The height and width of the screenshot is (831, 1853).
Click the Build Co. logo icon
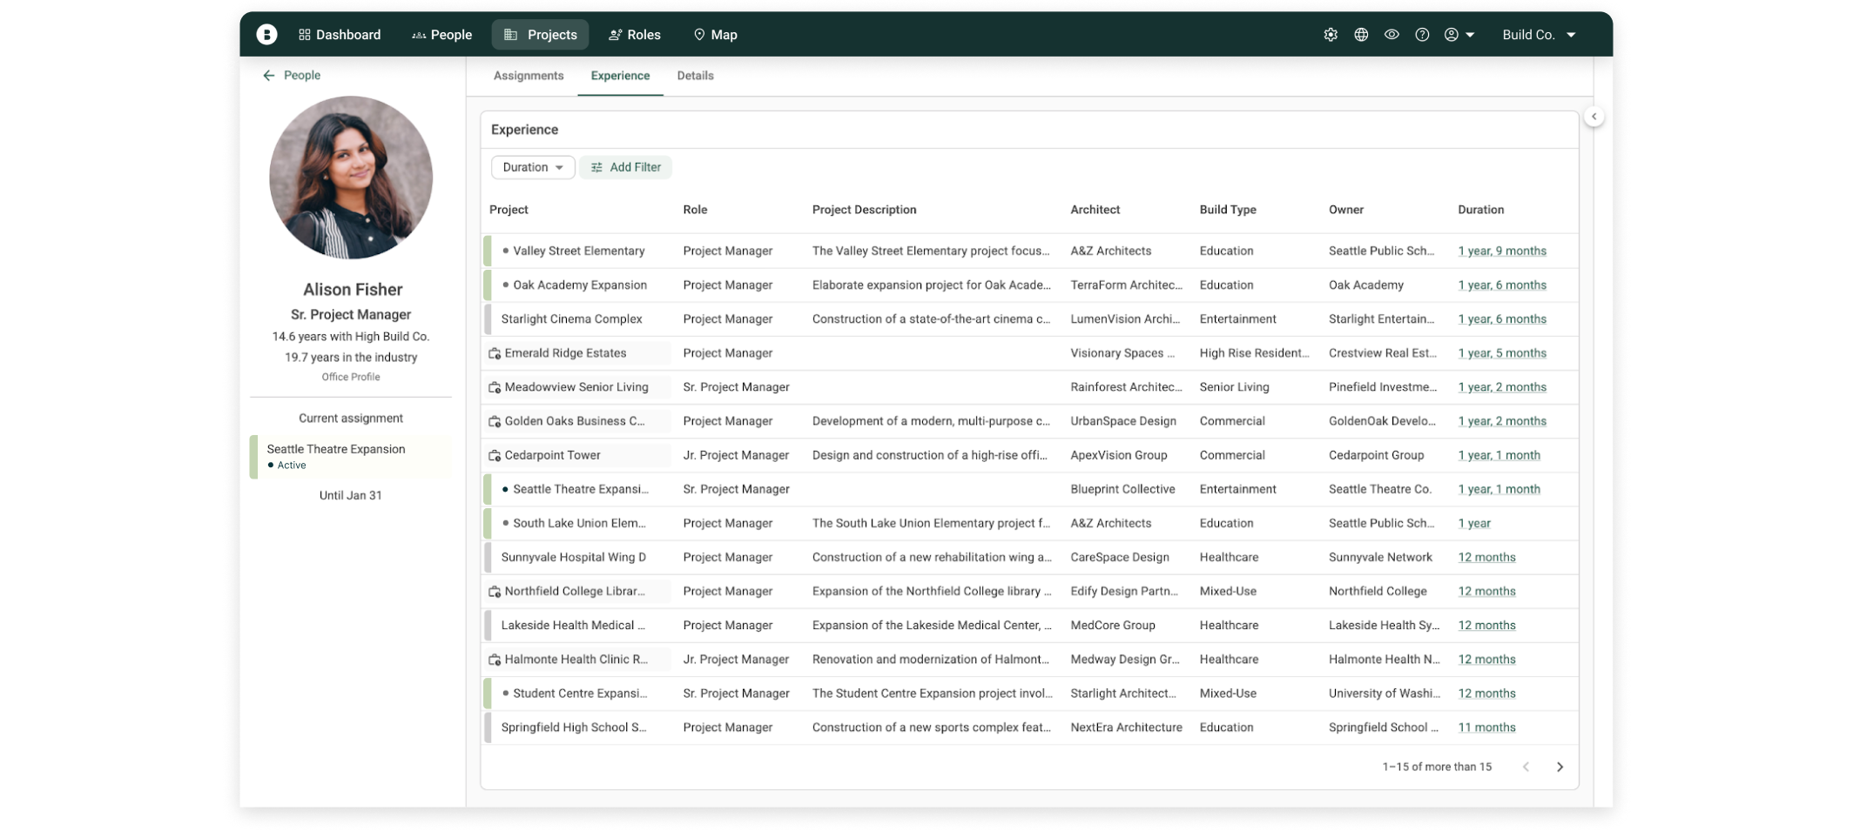266,35
